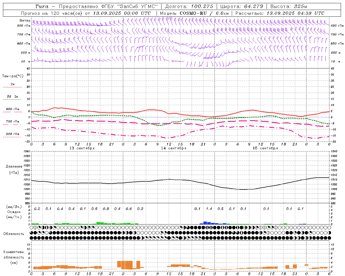Click the "Конвективн." convective cloud label
345x276 pixels.
point(14,252)
